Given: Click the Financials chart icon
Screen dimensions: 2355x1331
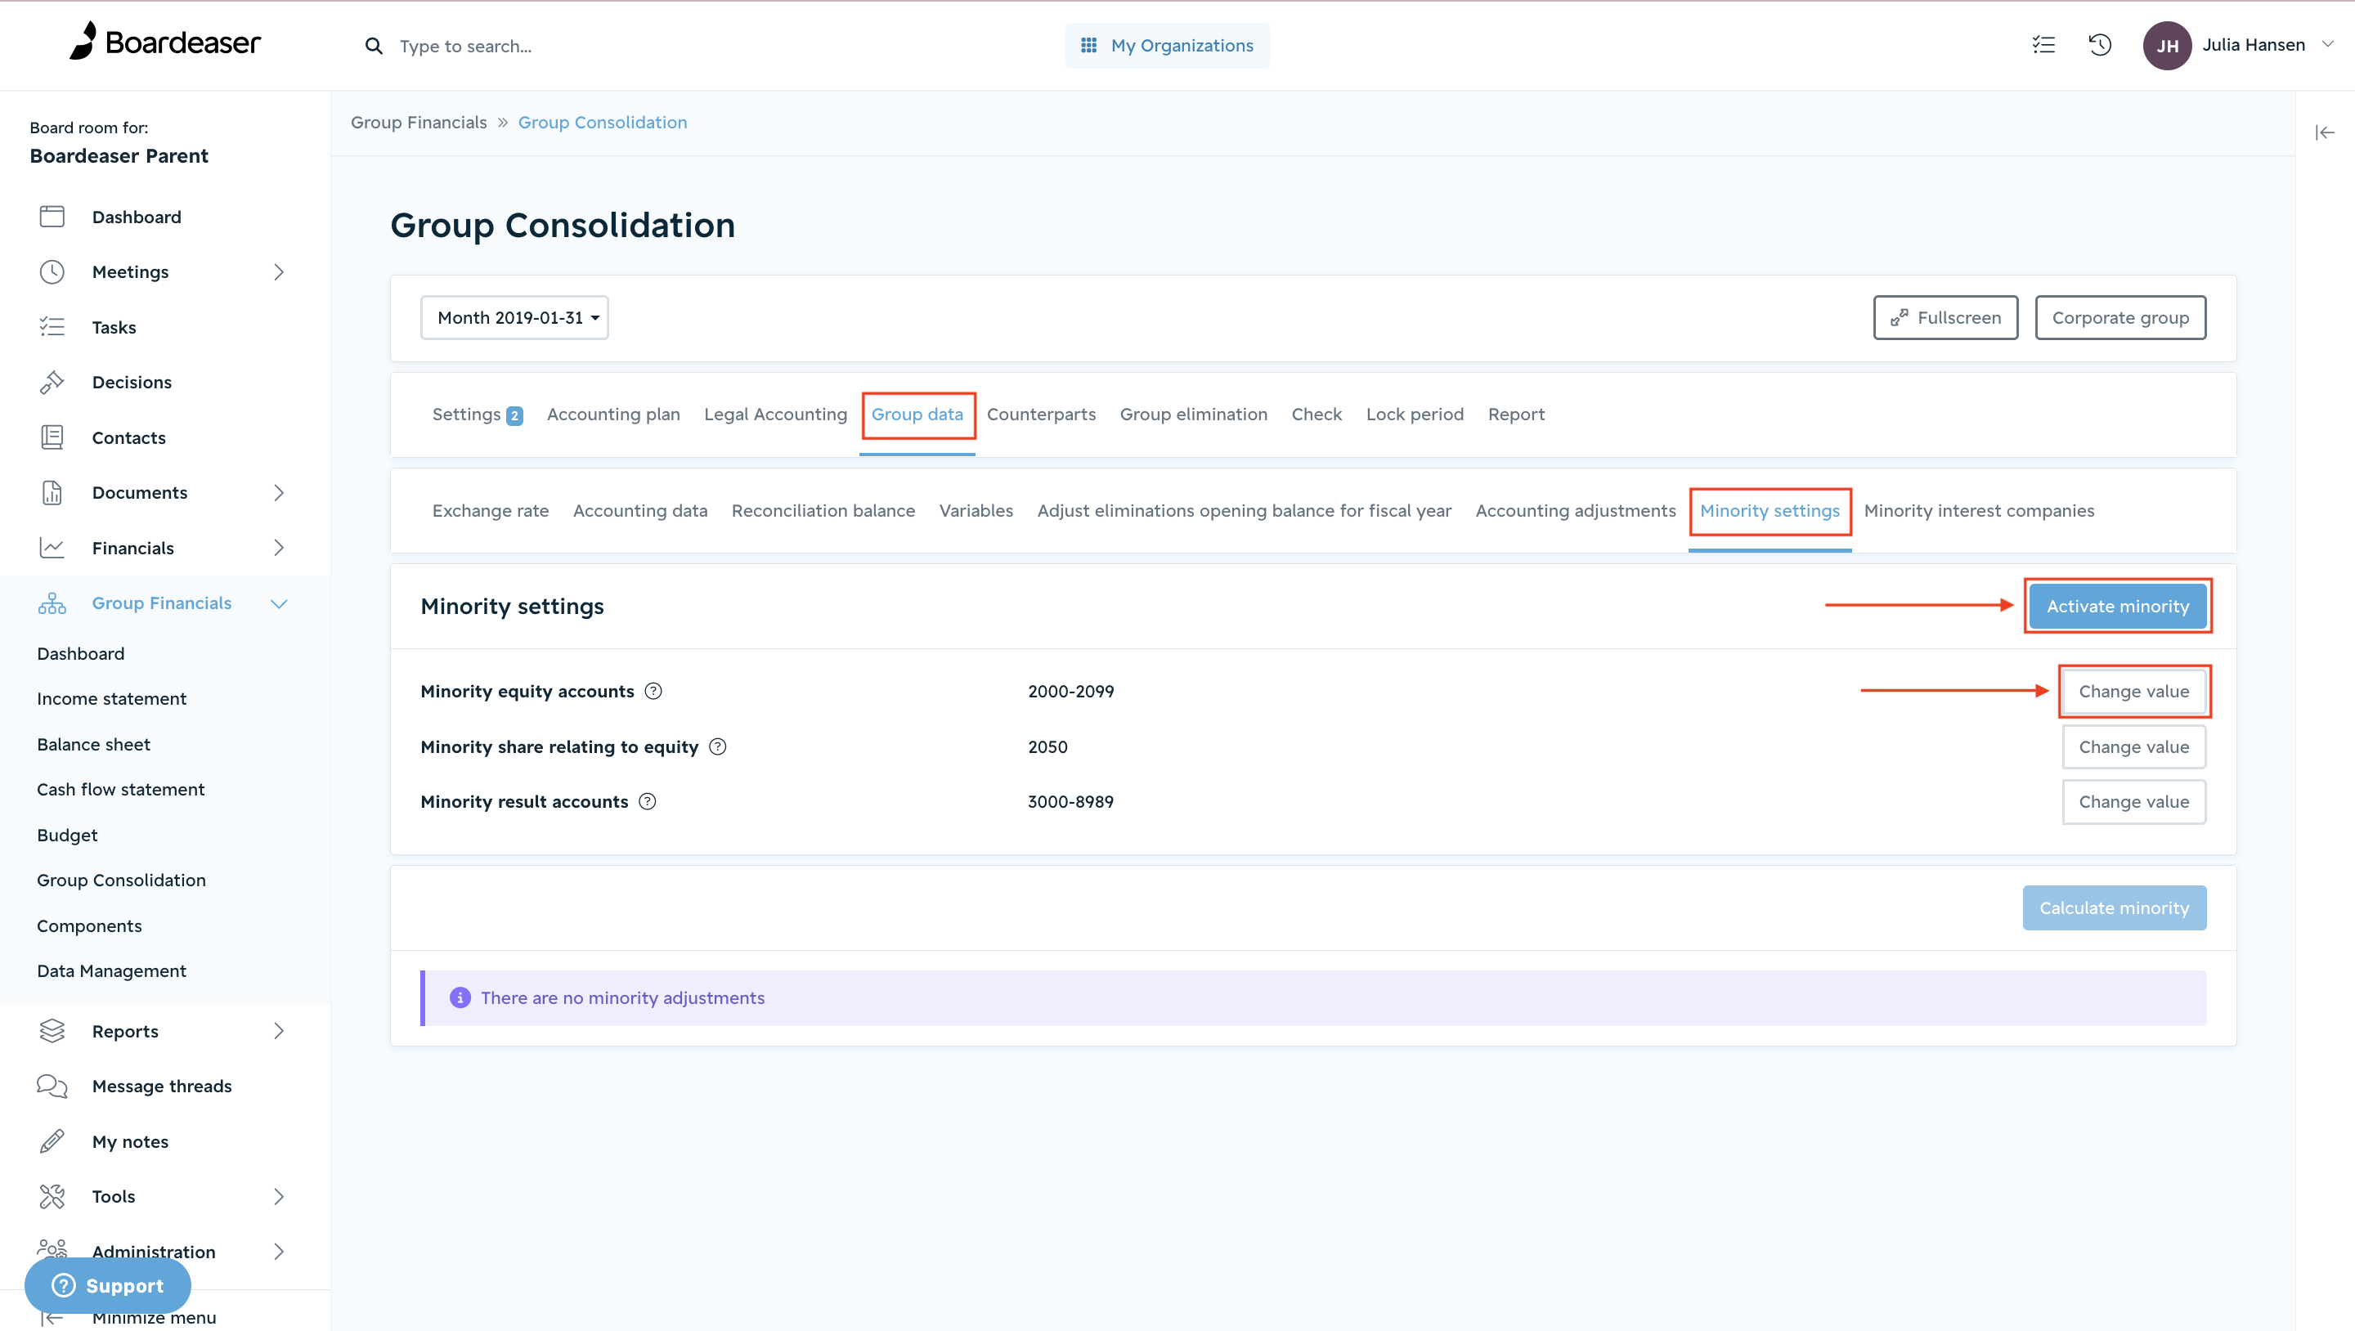Looking at the screenshot, I should [52, 548].
